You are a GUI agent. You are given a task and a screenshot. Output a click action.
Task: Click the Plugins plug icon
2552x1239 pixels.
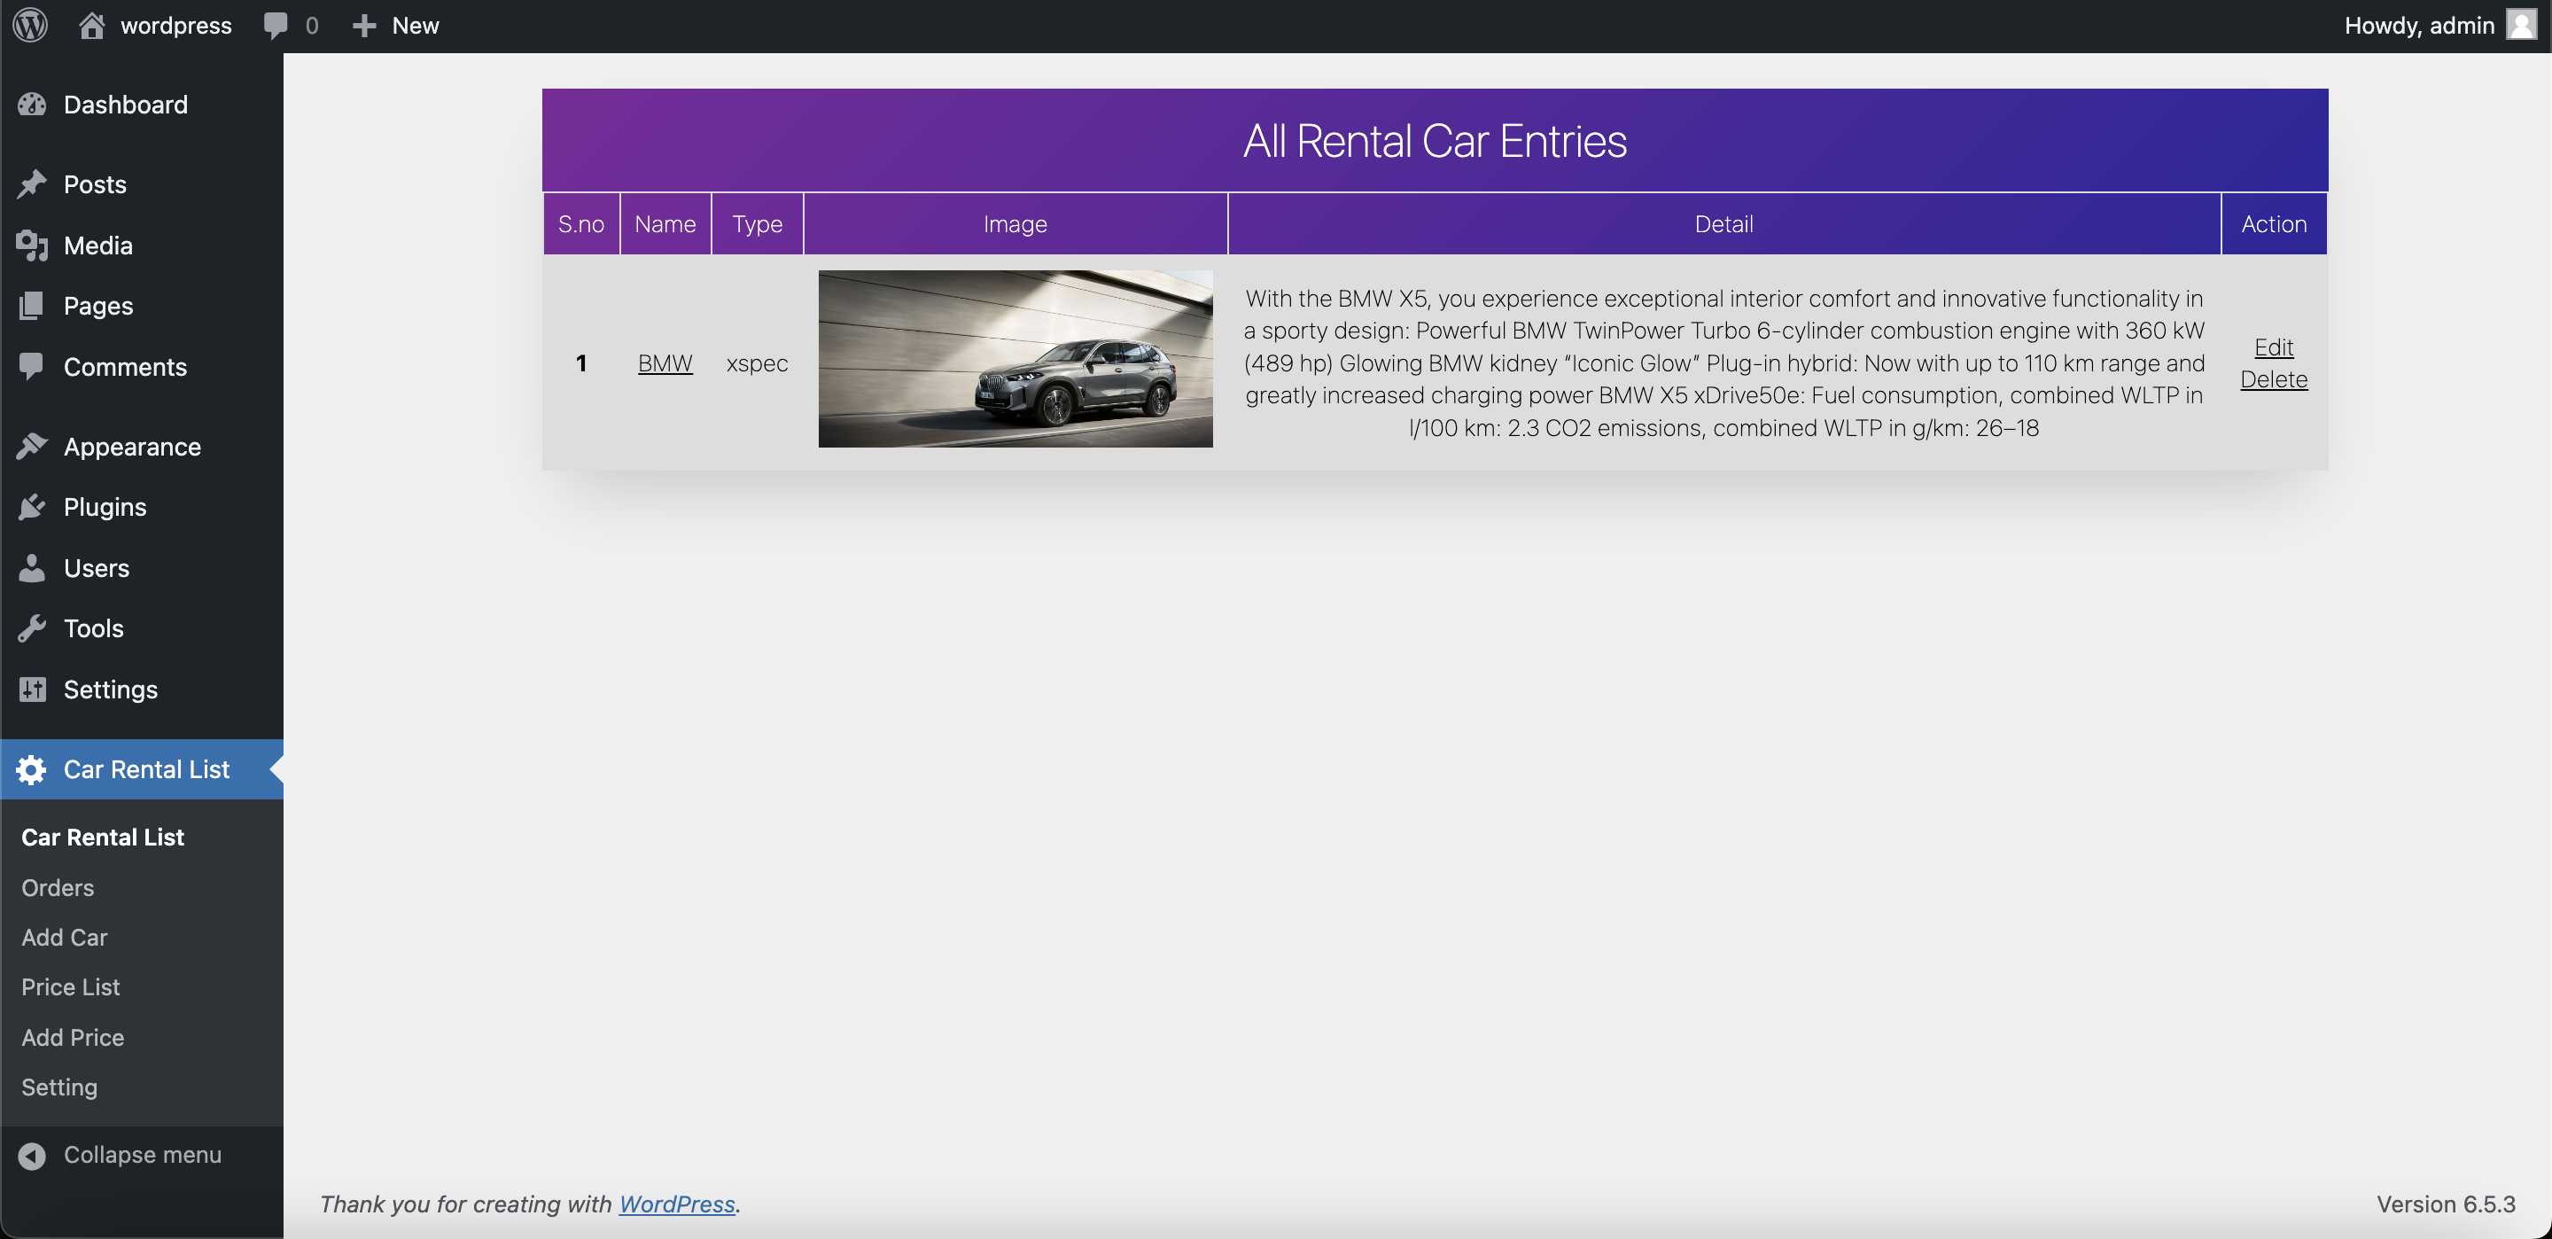tap(32, 508)
